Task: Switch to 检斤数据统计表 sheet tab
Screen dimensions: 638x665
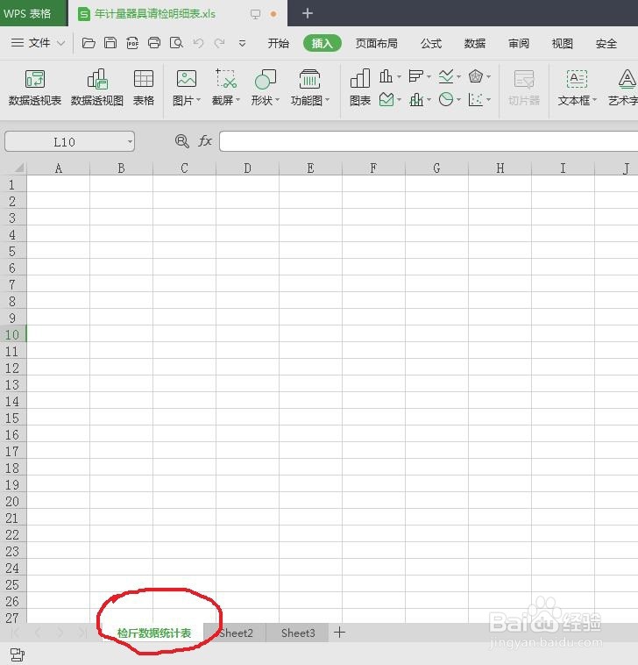Action: click(x=154, y=633)
